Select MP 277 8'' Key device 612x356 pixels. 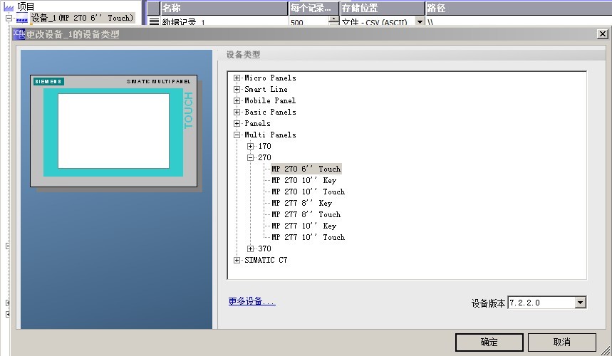(301, 203)
